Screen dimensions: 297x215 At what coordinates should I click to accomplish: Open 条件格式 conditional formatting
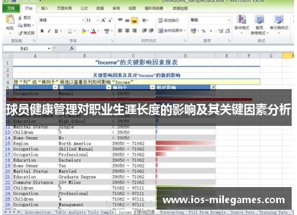(x=242, y=24)
